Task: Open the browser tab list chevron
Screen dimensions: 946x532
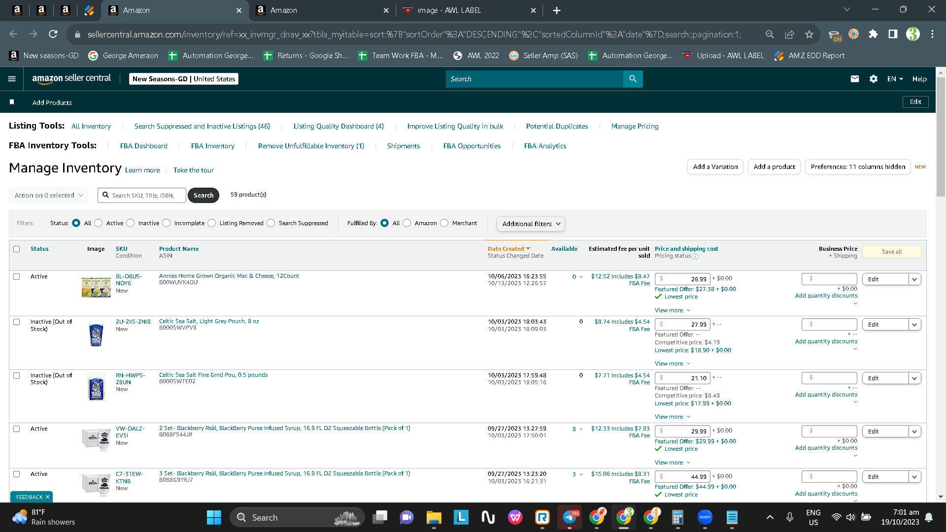Action: click(847, 9)
